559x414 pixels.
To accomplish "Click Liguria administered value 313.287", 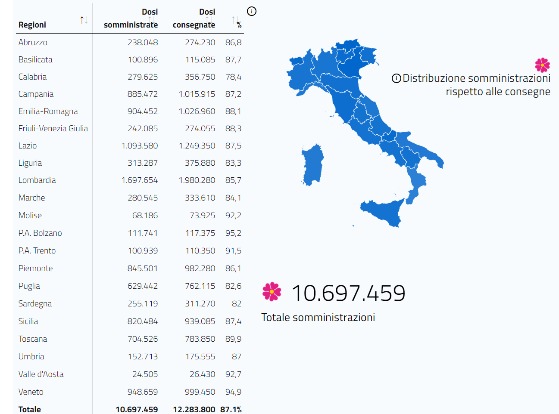I will pyautogui.click(x=143, y=163).
